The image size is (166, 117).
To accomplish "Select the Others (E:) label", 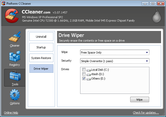I will (98, 79).
